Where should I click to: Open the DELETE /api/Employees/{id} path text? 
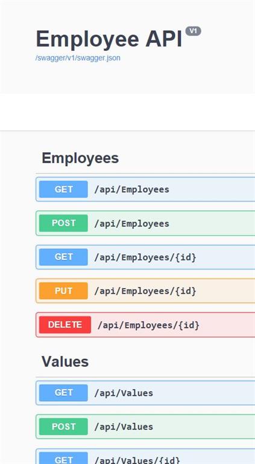tap(148, 325)
